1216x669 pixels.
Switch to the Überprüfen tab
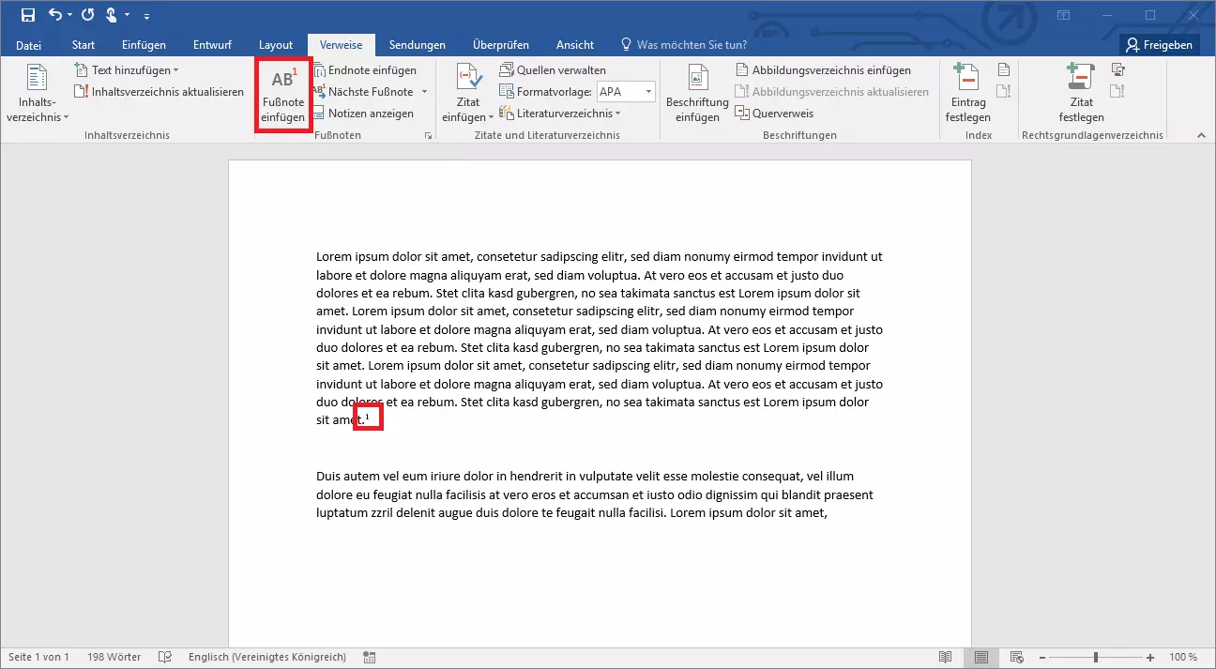[501, 45]
